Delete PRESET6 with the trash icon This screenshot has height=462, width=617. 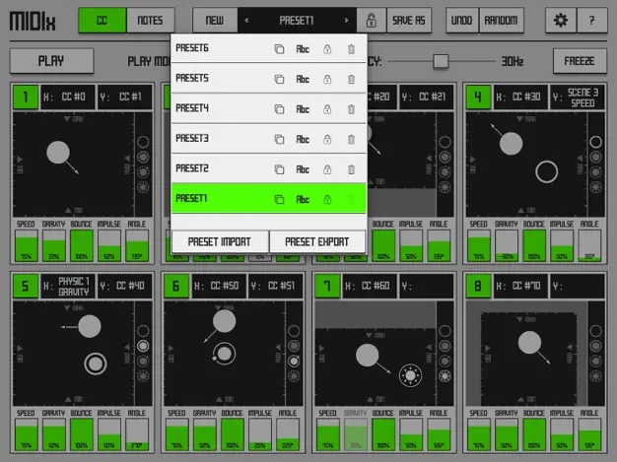tap(351, 49)
